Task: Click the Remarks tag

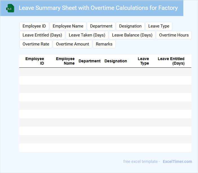Action: [104, 44]
